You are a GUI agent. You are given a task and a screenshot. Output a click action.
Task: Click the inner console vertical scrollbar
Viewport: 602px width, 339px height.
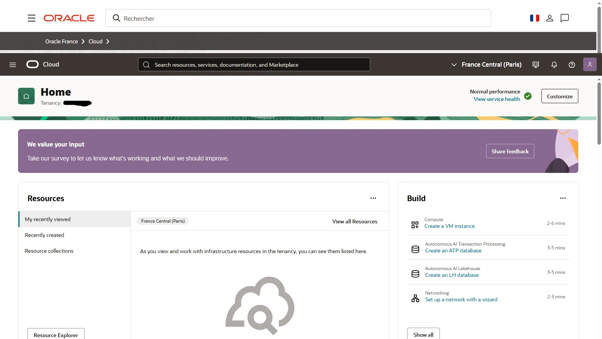[x=599, y=113]
